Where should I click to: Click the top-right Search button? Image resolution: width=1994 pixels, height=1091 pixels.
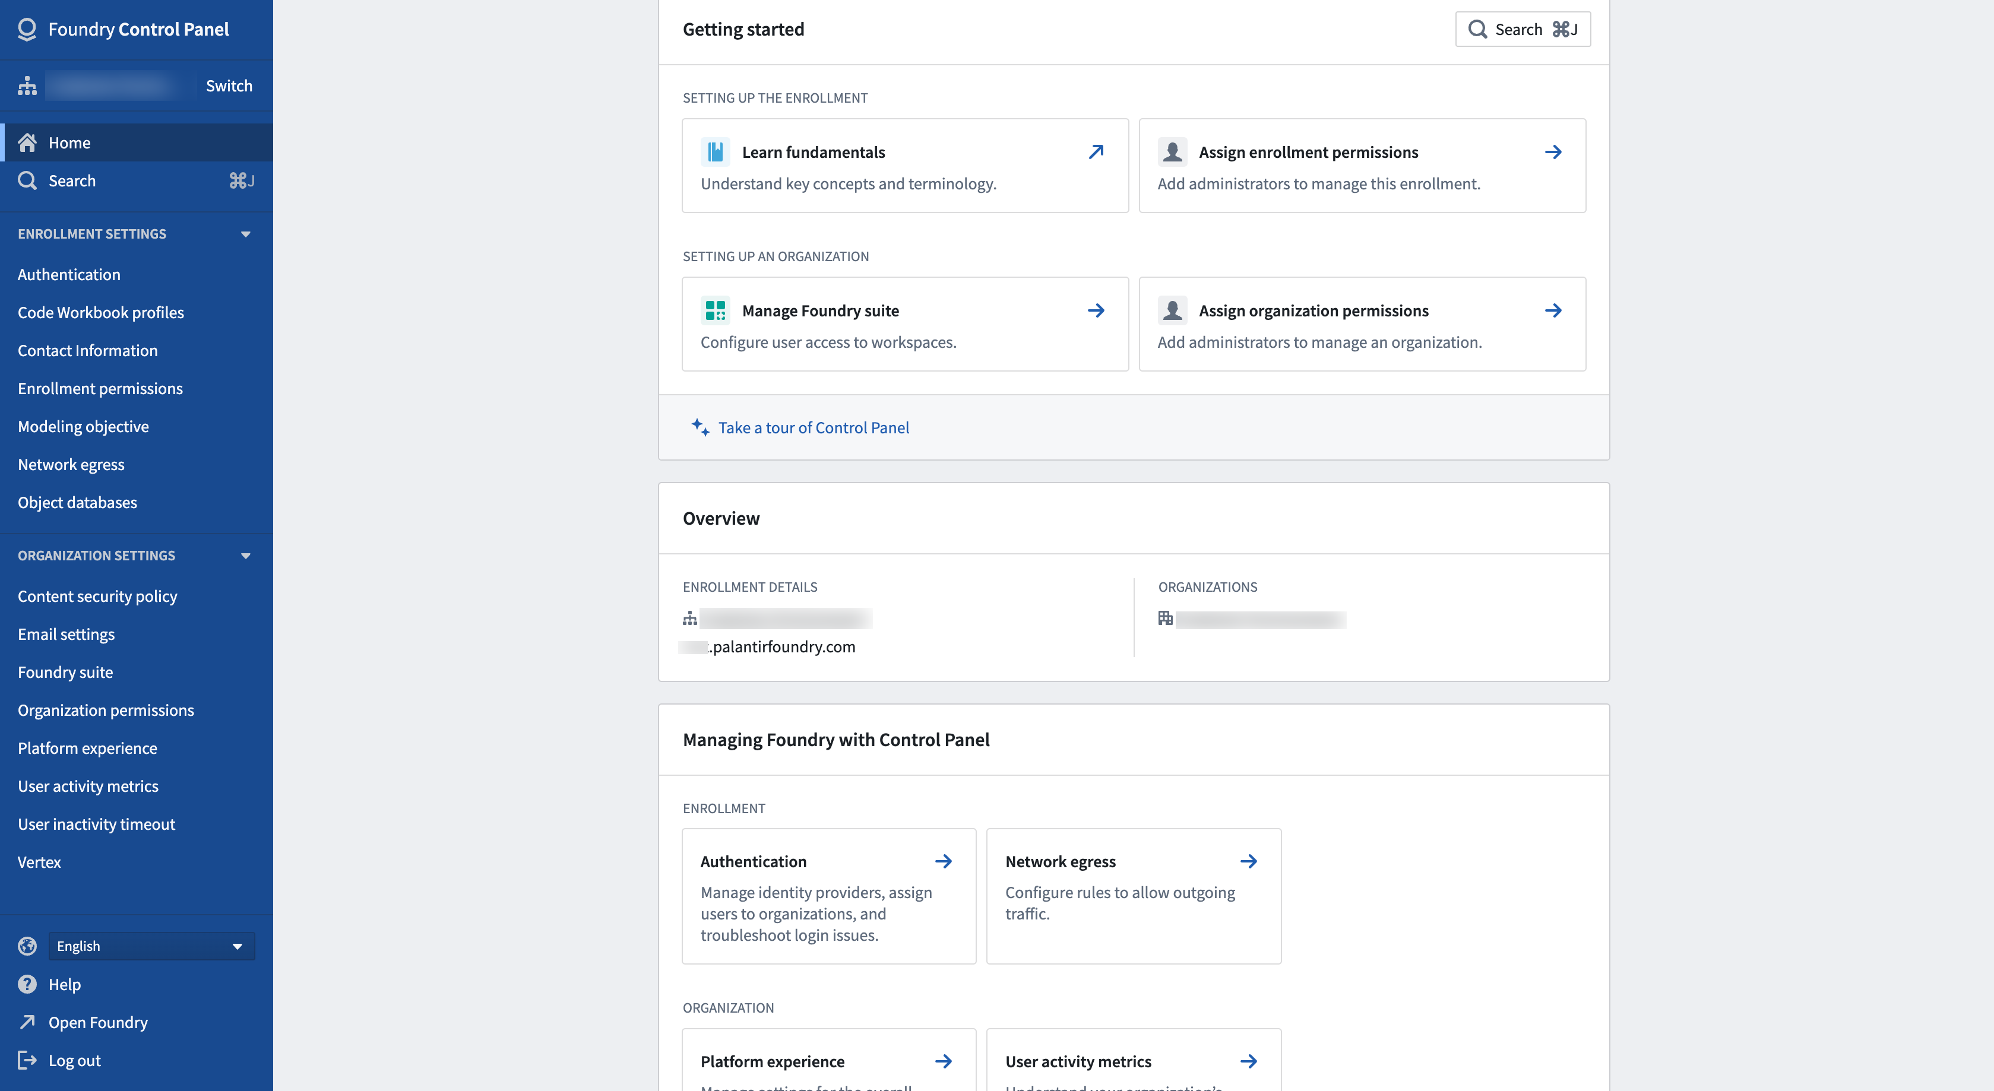(1523, 30)
